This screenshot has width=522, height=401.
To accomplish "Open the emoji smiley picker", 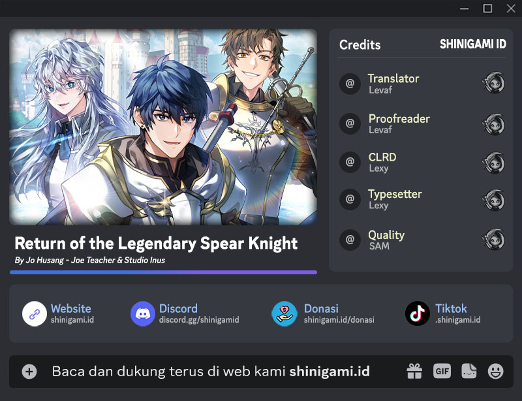I will (x=496, y=372).
